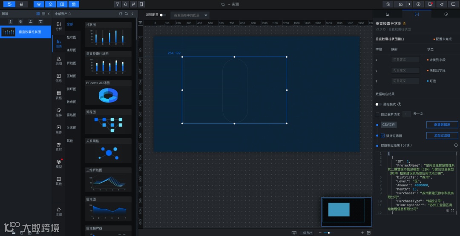Collapse the assets panel
Screen dimensions: 460x236
click(132, 14)
